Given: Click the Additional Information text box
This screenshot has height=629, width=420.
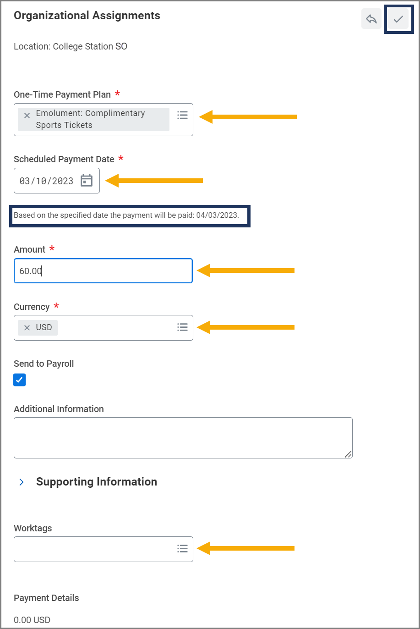Looking at the screenshot, I should pyautogui.click(x=183, y=437).
